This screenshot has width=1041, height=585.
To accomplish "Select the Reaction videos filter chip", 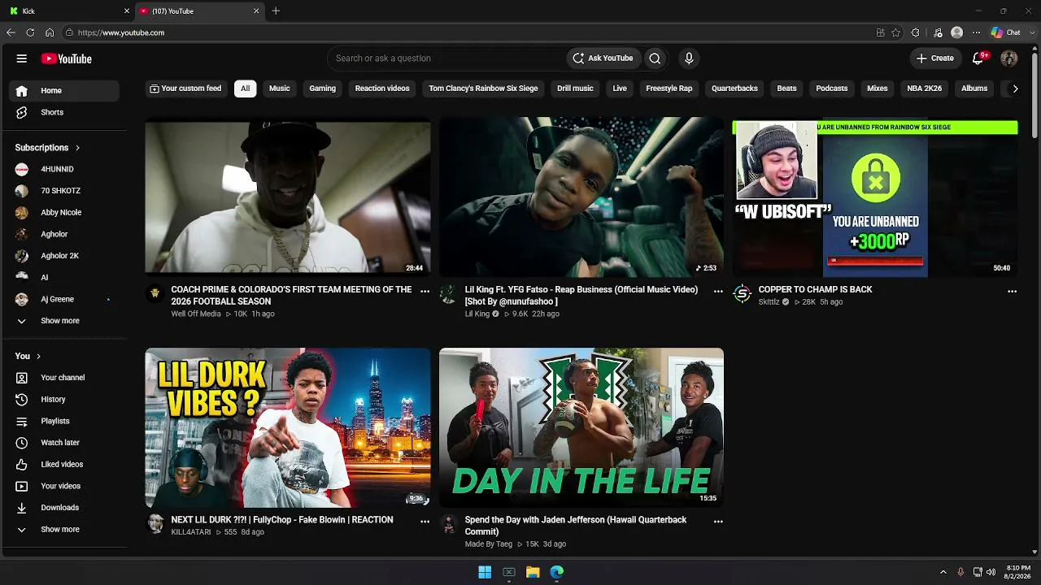I will pyautogui.click(x=382, y=89).
